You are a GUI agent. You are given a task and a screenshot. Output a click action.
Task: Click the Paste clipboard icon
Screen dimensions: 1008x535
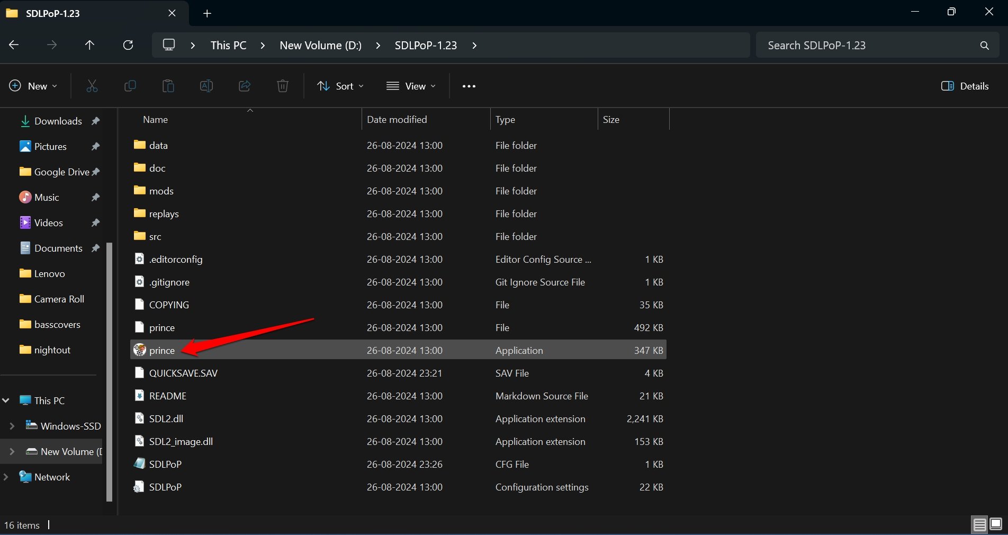pos(168,86)
